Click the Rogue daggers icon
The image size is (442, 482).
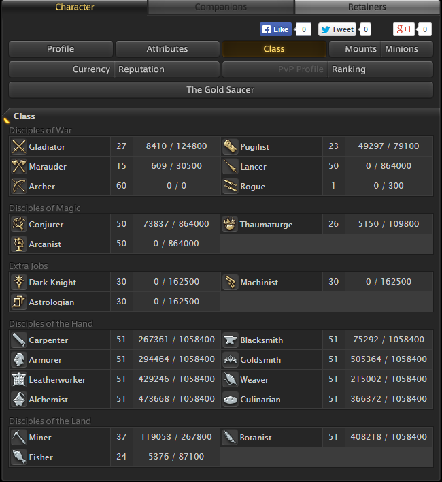click(x=231, y=186)
